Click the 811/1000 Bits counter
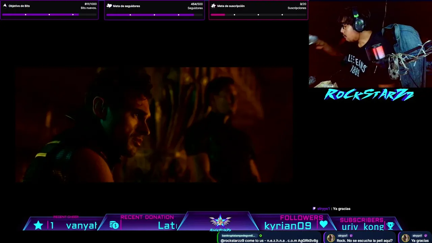 90,4
